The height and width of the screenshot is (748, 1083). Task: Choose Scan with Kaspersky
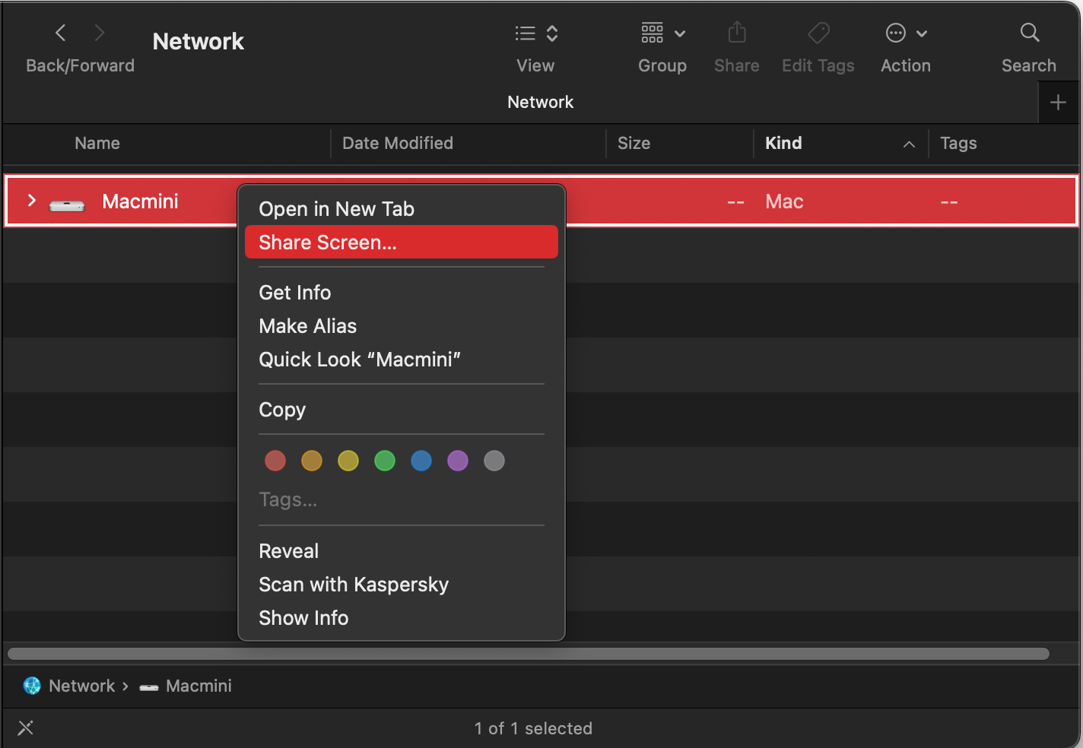point(354,585)
